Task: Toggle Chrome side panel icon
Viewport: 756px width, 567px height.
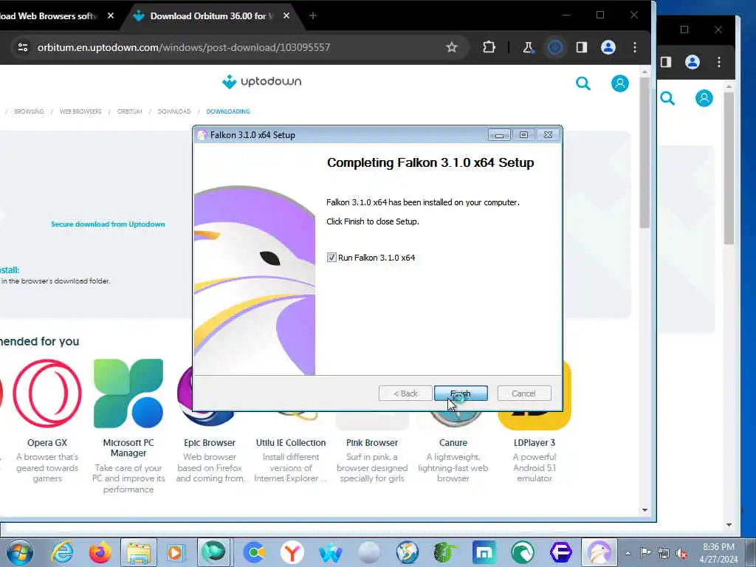Action: [x=582, y=47]
